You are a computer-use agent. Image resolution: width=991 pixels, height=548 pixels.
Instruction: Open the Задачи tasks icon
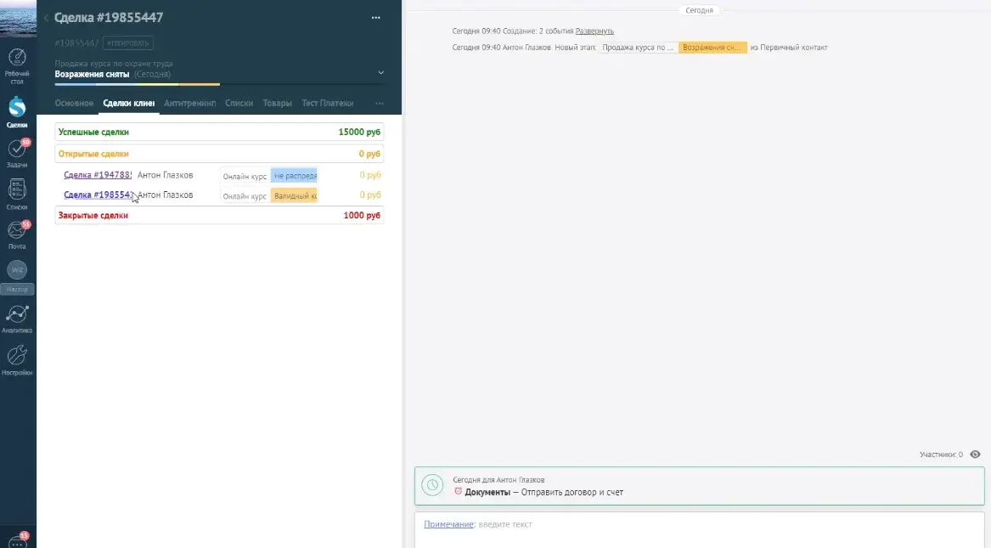coord(17,154)
